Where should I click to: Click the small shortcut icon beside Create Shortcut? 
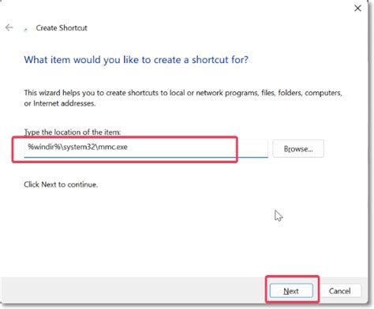point(25,29)
